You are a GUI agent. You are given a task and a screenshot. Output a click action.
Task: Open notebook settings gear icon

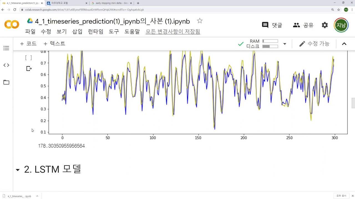[x=325, y=25]
